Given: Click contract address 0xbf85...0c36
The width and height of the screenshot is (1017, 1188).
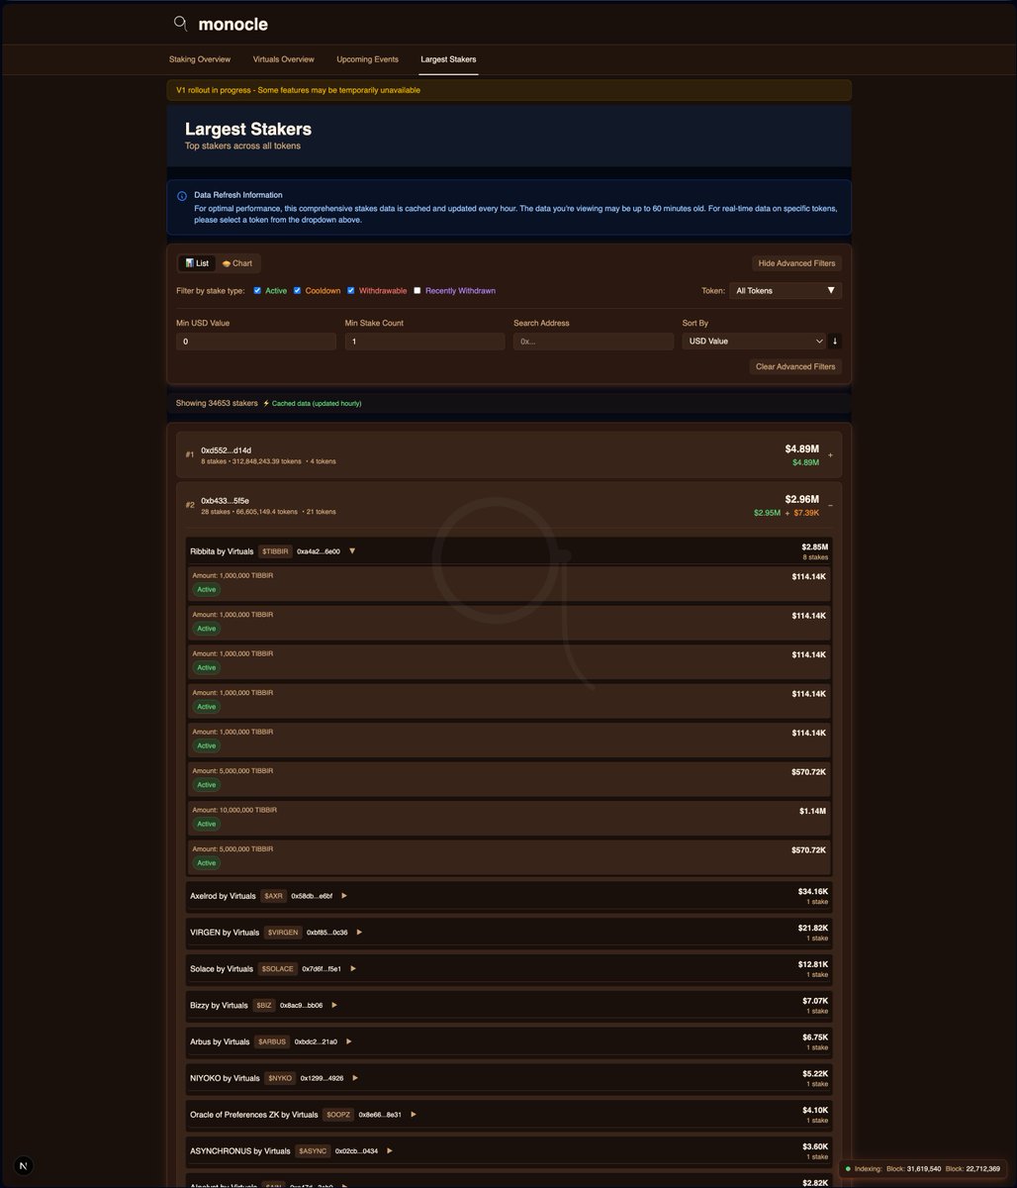Looking at the screenshot, I should coord(327,933).
